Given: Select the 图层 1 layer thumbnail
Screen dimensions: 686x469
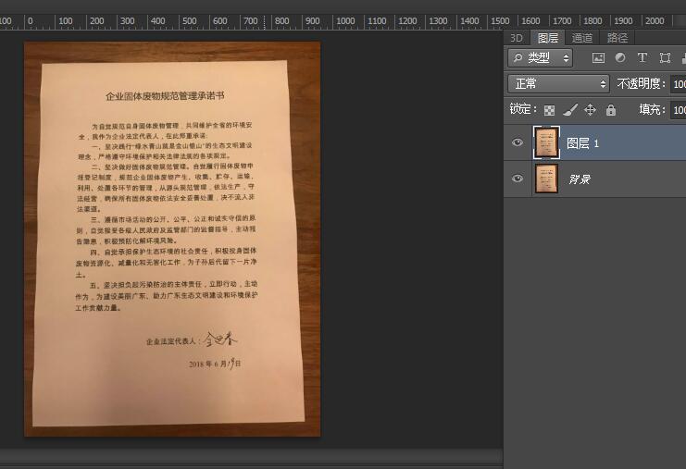Looking at the screenshot, I should 547,142.
